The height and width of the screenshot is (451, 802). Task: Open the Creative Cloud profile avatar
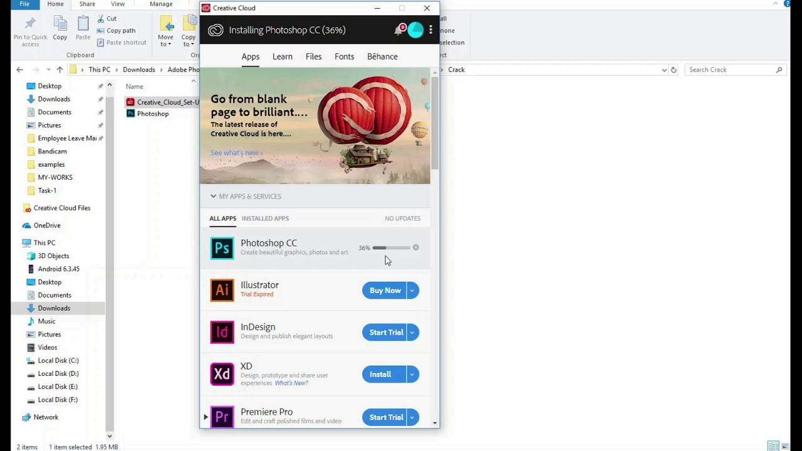[x=415, y=30]
